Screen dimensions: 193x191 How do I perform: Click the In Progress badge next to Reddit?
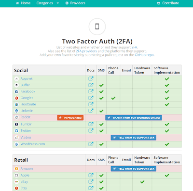point(70,118)
